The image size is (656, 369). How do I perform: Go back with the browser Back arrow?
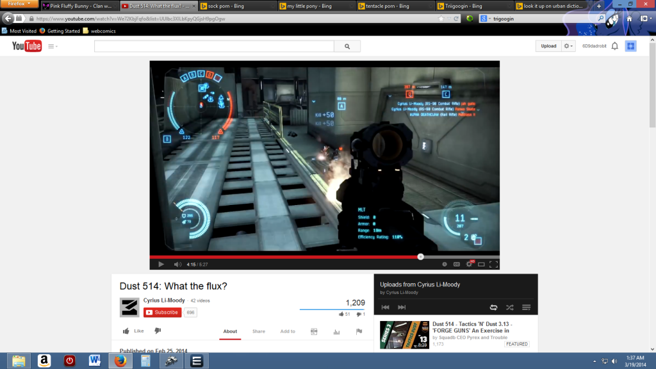(x=8, y=19)
